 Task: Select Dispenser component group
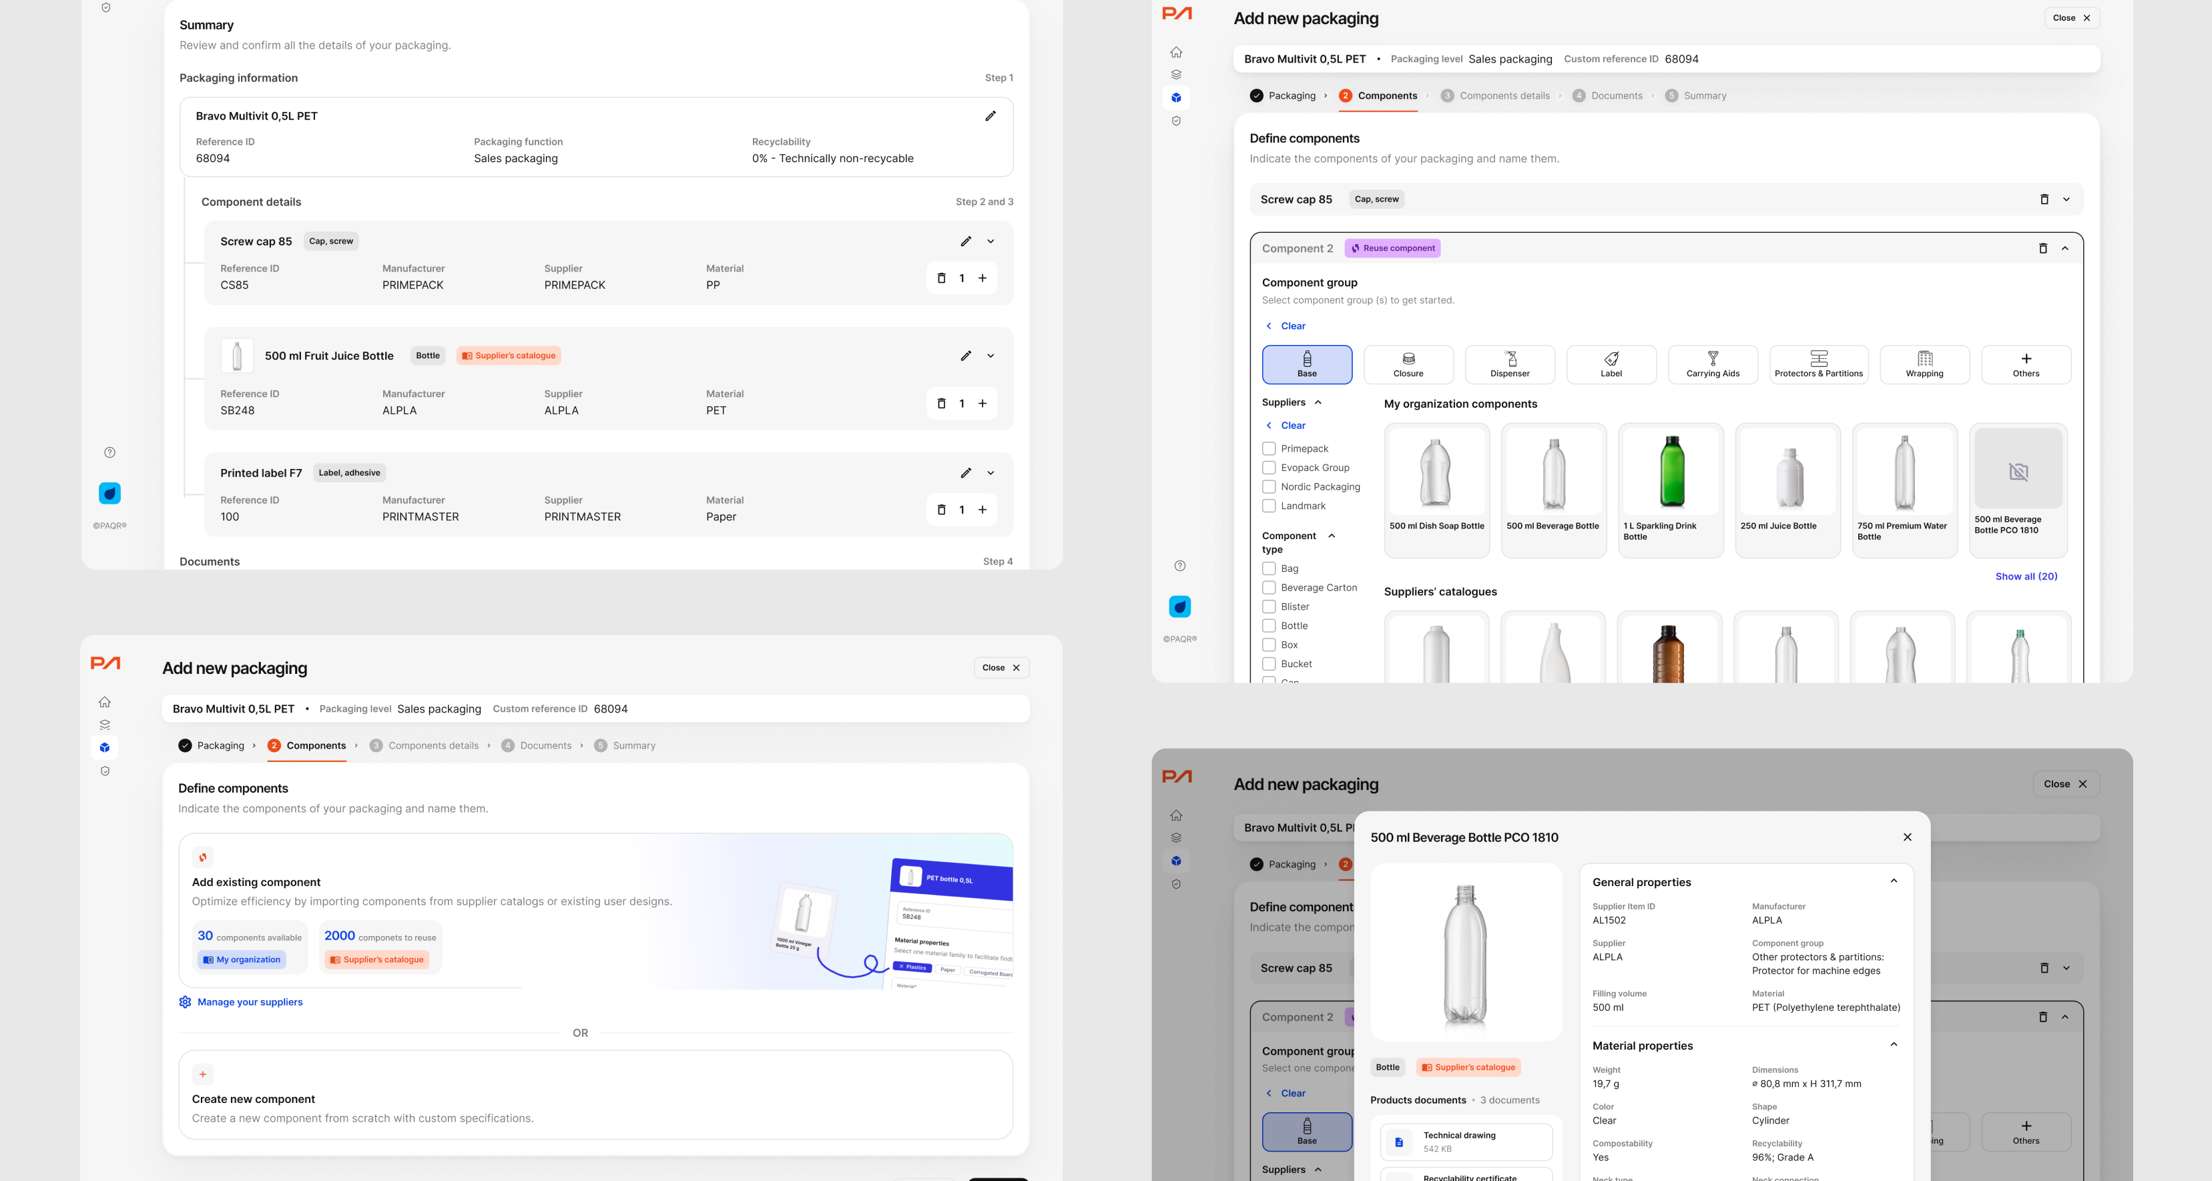pos(1510,365)
